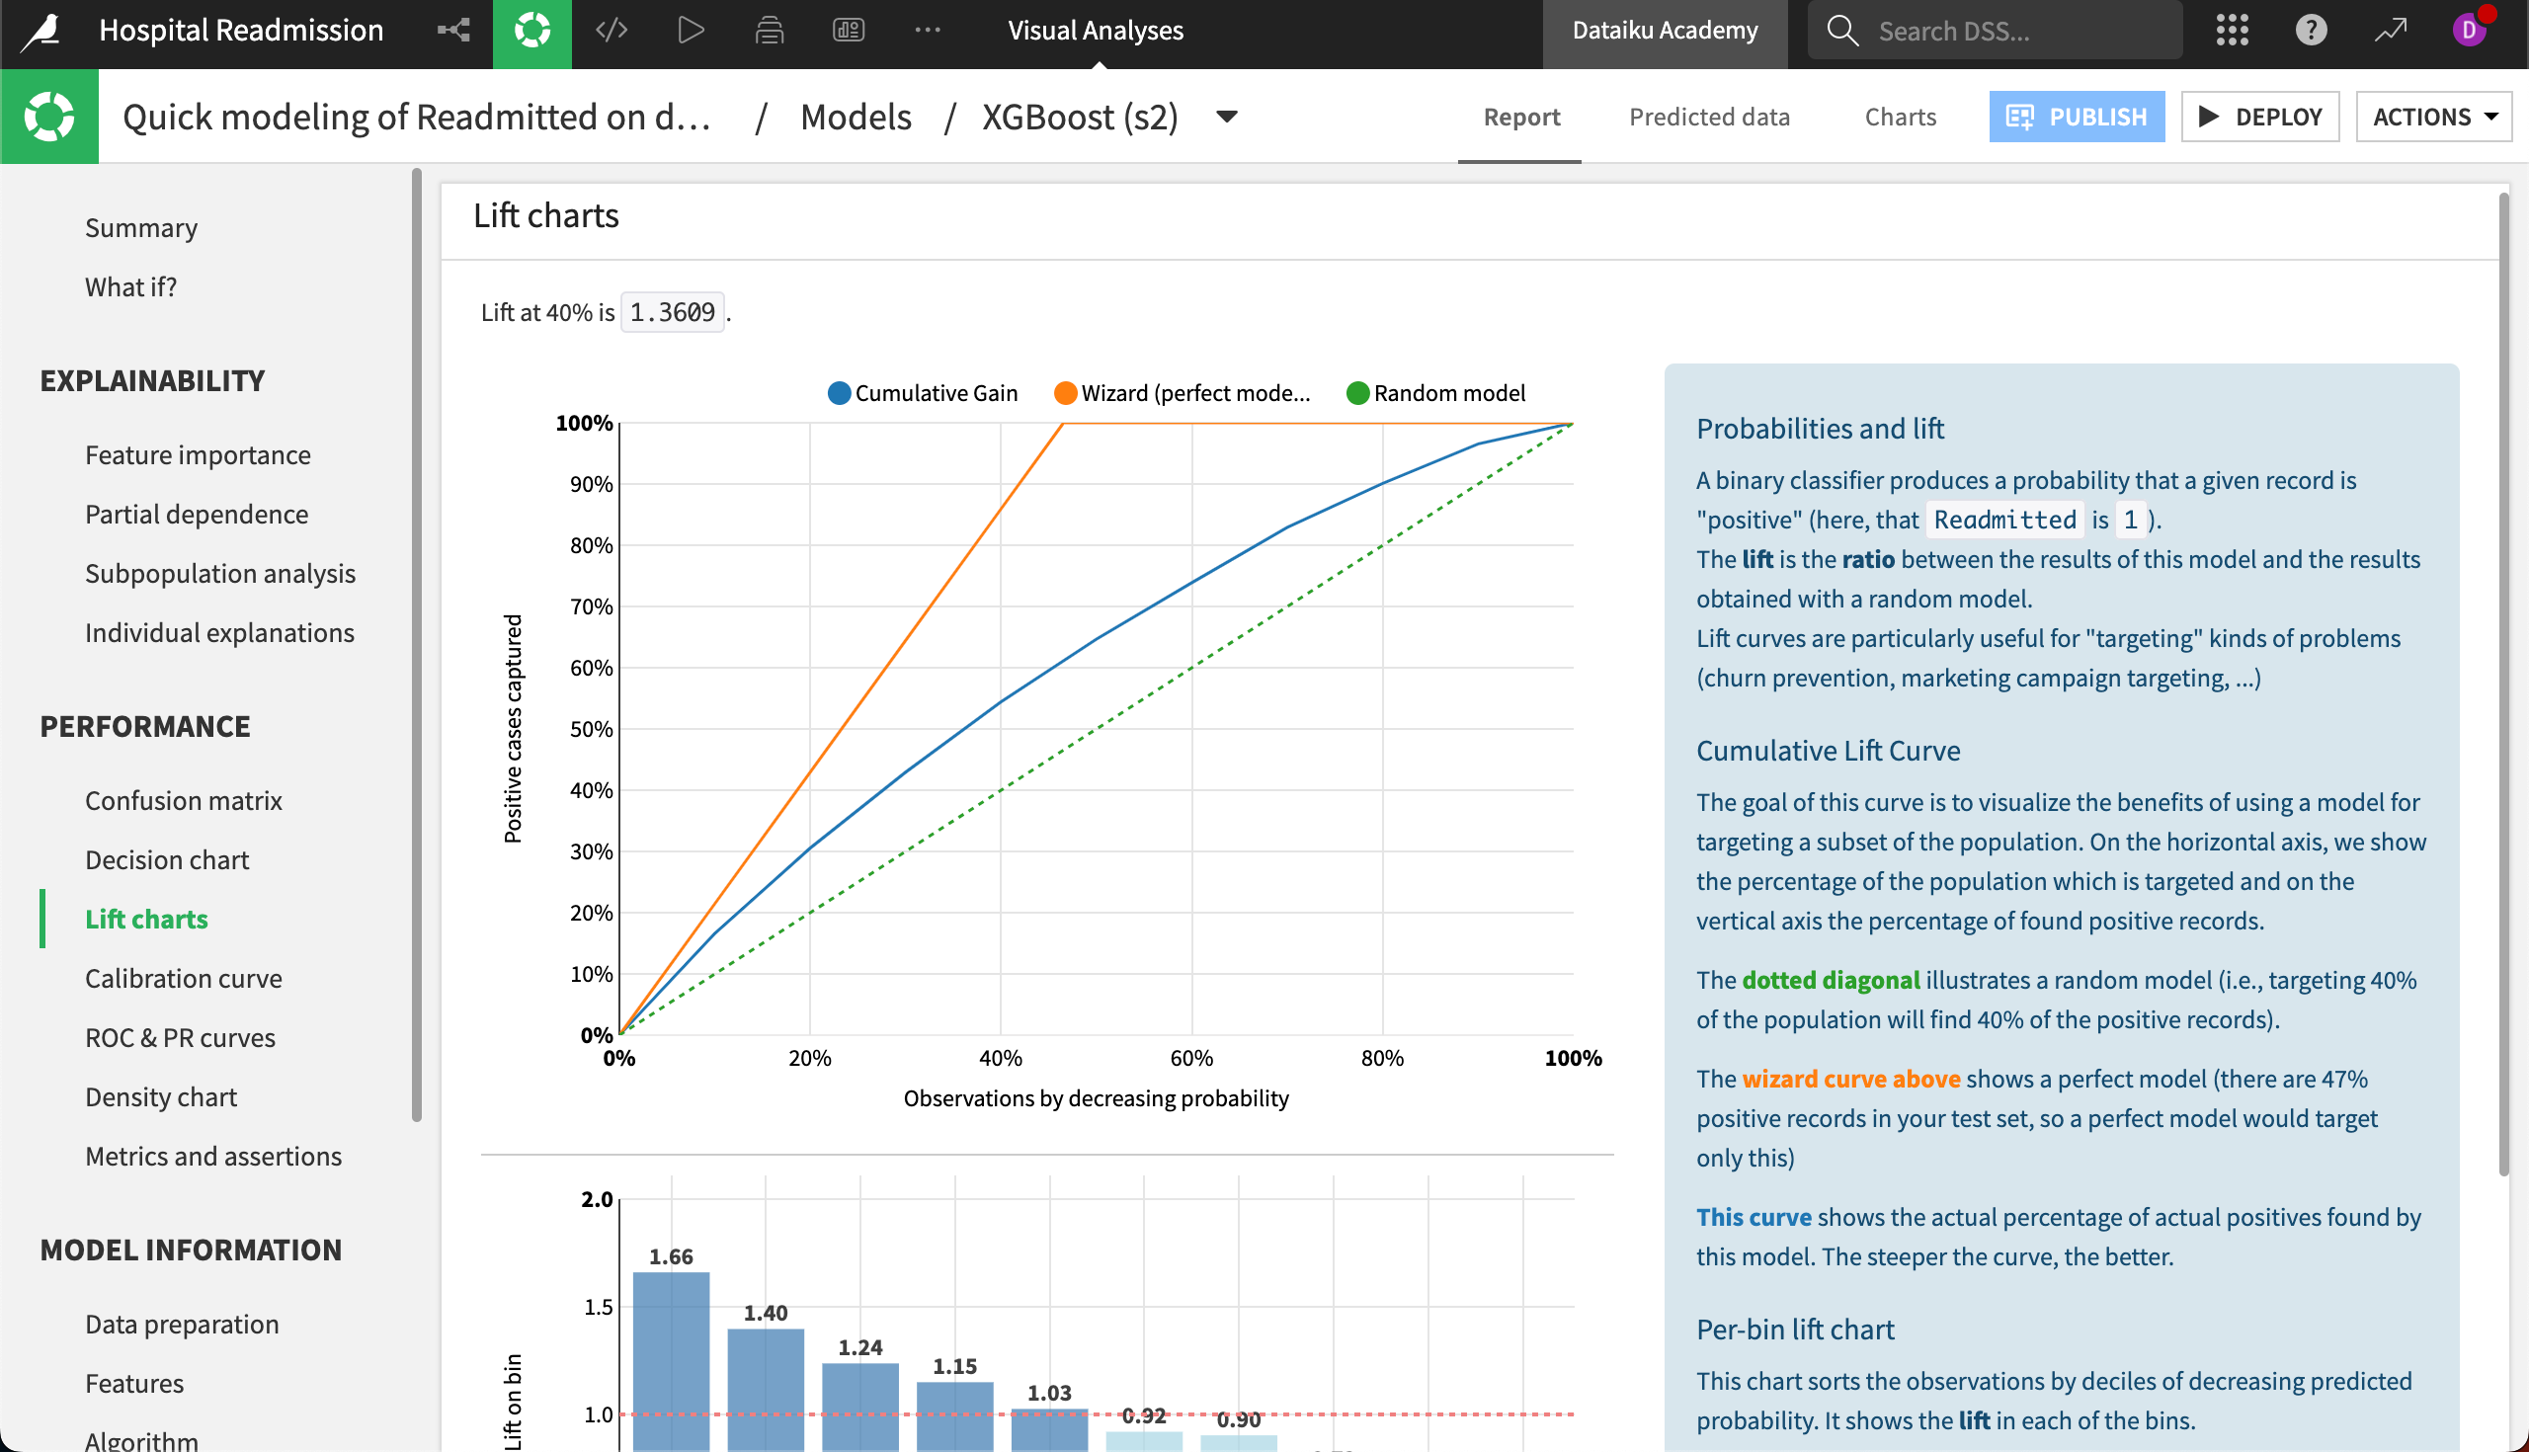Toggle Cumulative Gain legend series
This screenshot has width=2529, height=1452.
[x=923, y=393]
